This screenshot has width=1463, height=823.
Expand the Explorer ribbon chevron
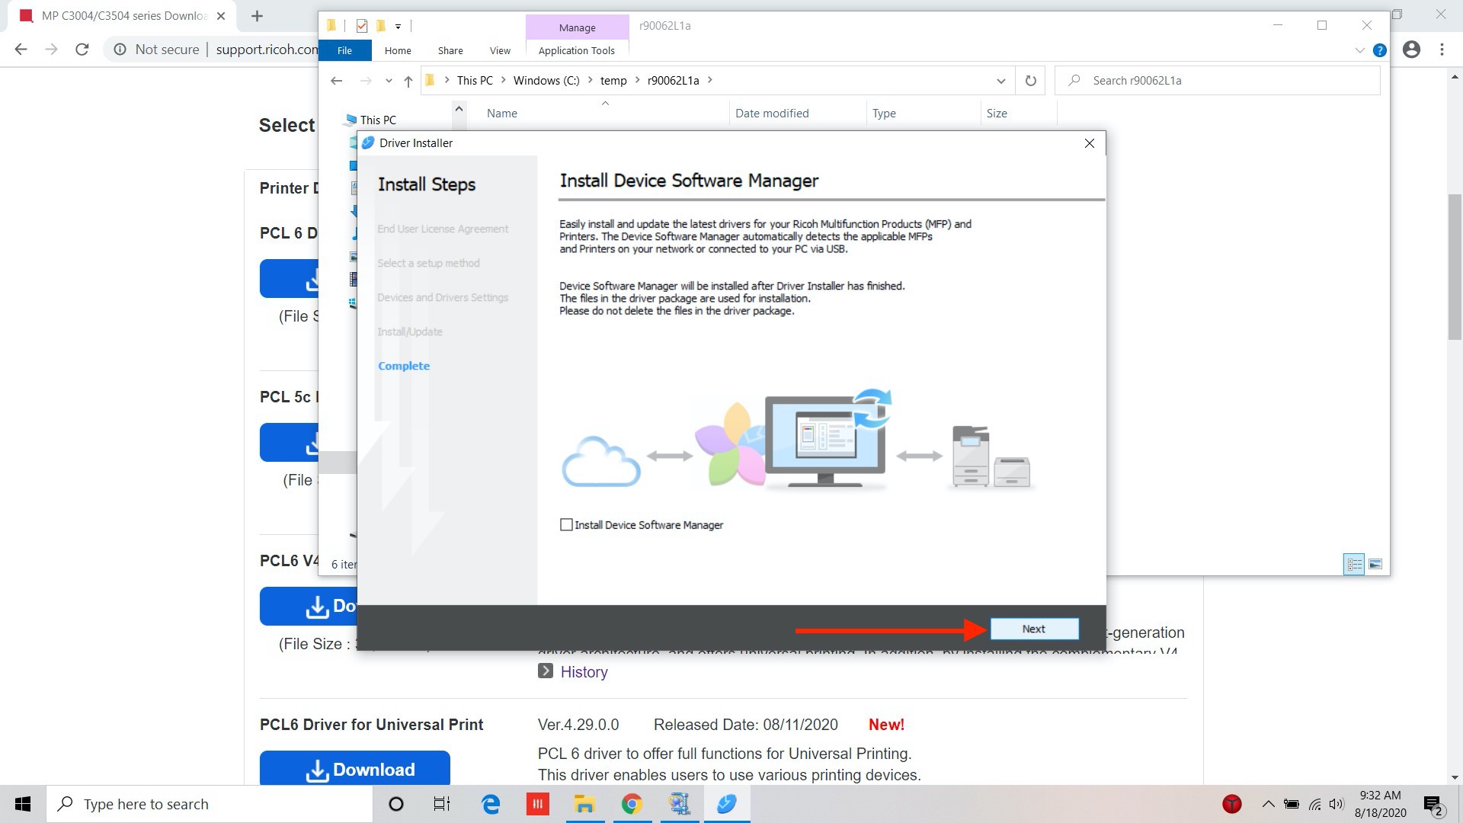(x=1360, y=50)
